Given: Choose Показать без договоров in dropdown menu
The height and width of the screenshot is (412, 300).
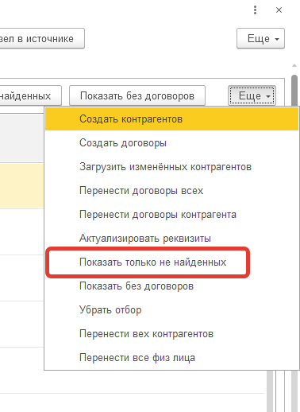Looking at the screenshot, I should point(171,286).
